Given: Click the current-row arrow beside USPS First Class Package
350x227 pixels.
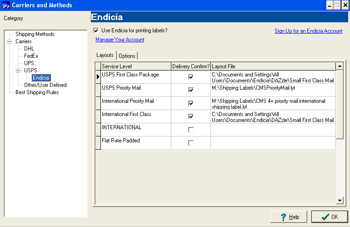Looking at the screenshot, I should 98,77.
